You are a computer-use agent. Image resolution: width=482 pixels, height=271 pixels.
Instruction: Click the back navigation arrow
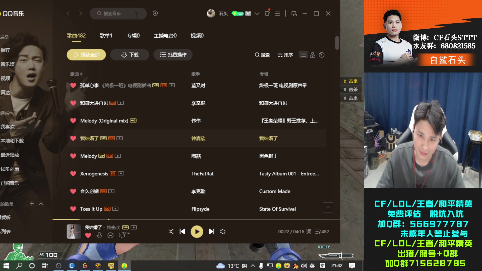click(68, 14)
